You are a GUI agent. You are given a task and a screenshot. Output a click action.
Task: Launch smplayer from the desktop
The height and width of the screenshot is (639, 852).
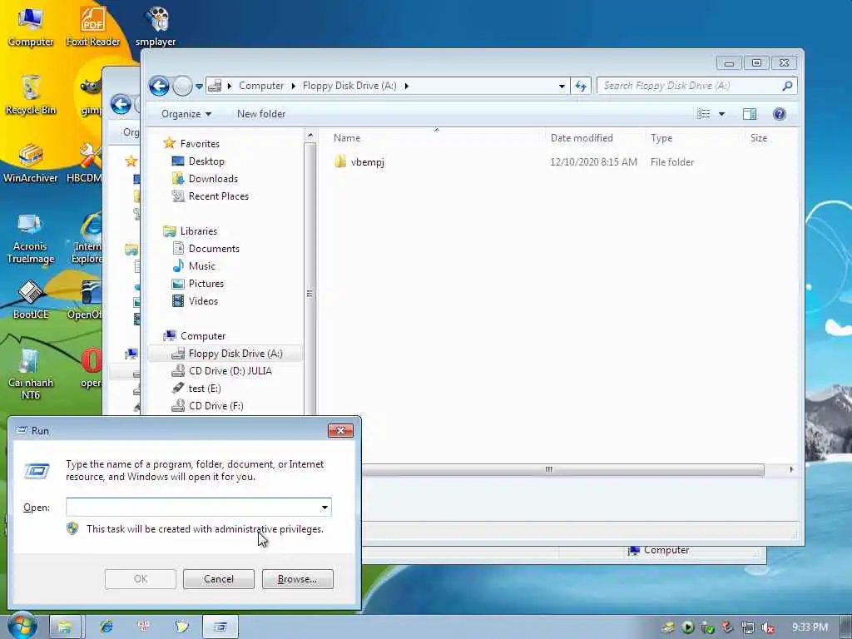pyautogui.click(x=156, y=26)
